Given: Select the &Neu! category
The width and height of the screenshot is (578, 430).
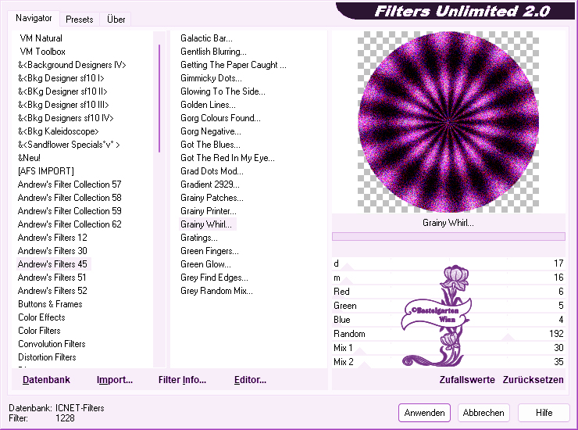Looking at the screenshot, I should tap(29, 158).
